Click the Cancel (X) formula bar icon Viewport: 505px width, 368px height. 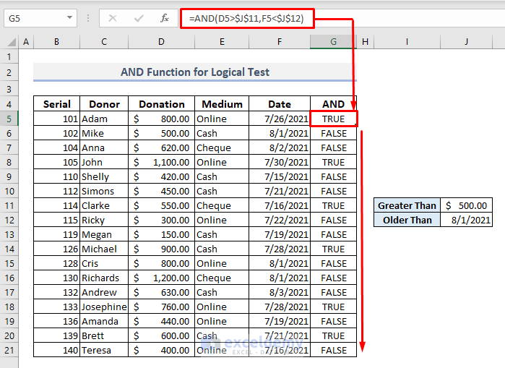(x=113, y=18)
